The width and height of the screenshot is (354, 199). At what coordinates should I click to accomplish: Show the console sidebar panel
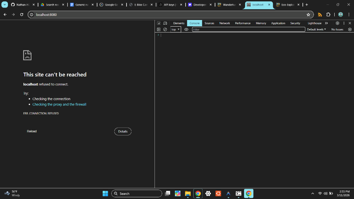click(x=159, y=29)
